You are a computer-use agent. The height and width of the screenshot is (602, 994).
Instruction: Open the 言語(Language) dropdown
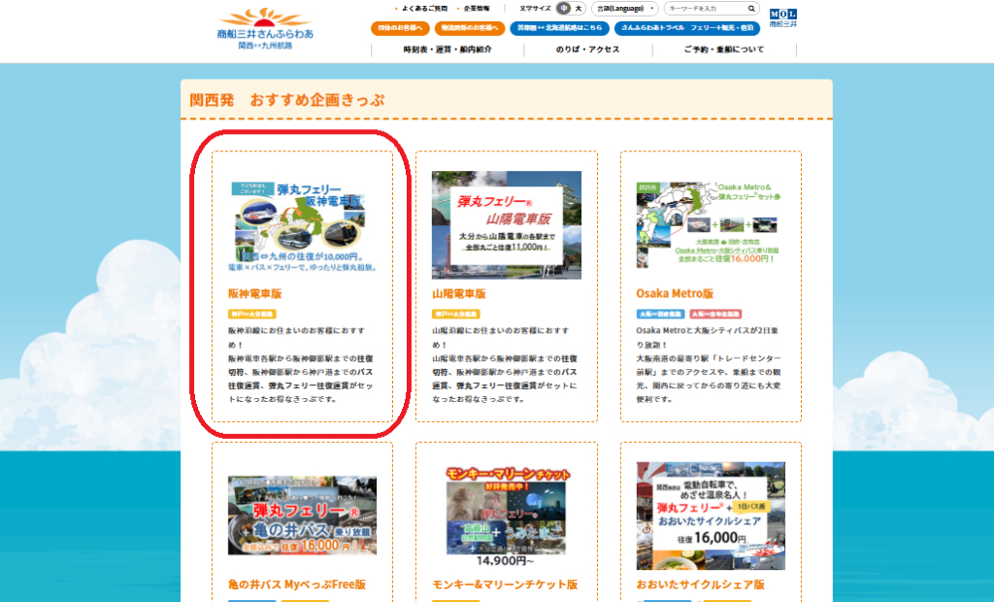point(624,9)
